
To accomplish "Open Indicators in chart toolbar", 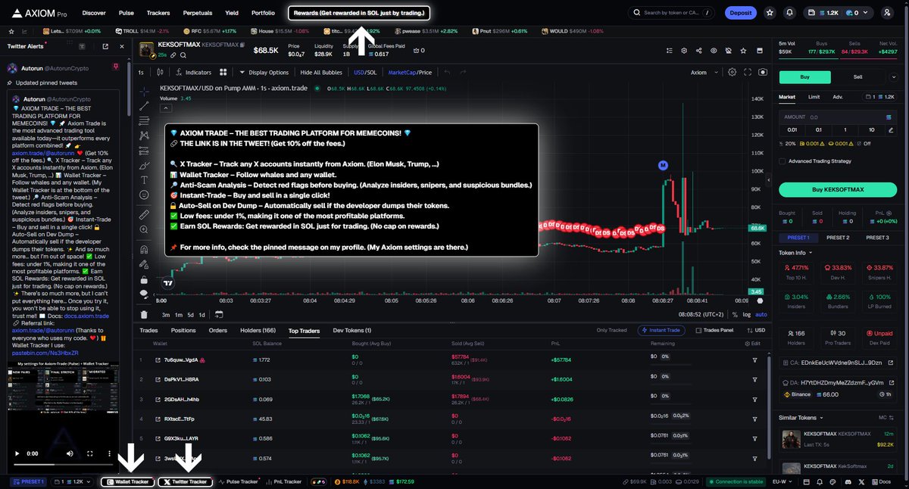I will point(193,73).
